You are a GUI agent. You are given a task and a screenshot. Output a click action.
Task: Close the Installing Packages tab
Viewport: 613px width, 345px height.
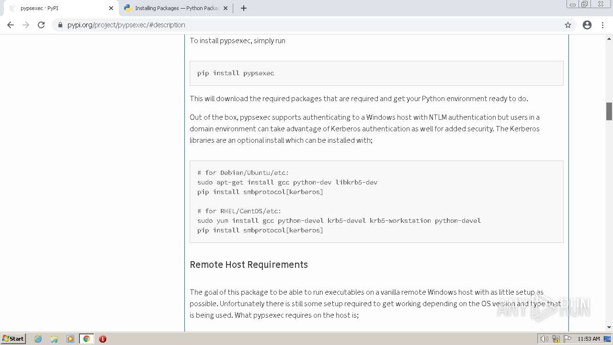[226, 8]
